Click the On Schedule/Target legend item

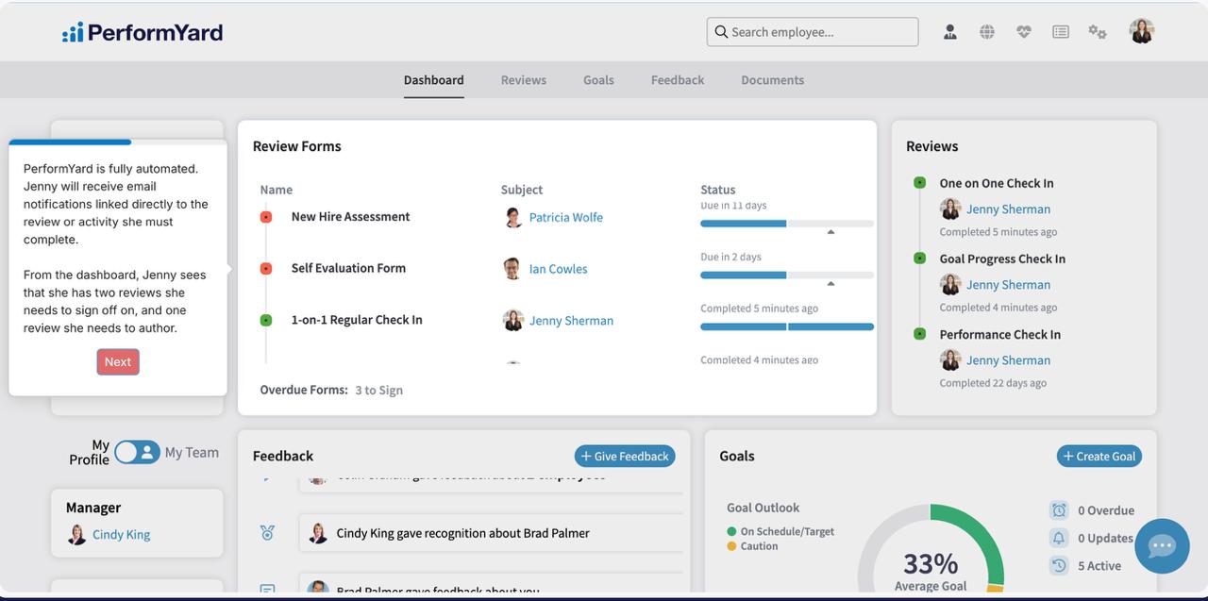tap(780, 531)
